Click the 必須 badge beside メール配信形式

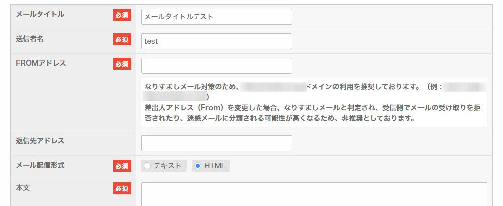coord(122,166)
